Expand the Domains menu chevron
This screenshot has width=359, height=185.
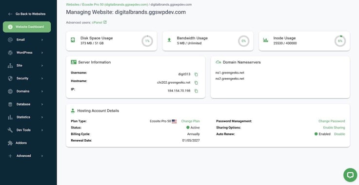coord(42,92)
